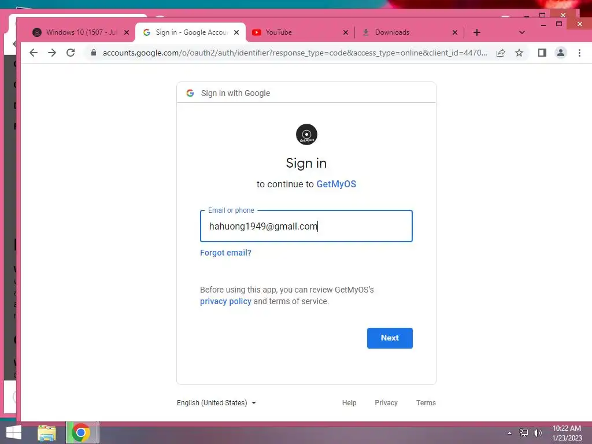The width and height of the screenshot is (592, 444).
Task: Open the side panel
Action: [542, 53]
